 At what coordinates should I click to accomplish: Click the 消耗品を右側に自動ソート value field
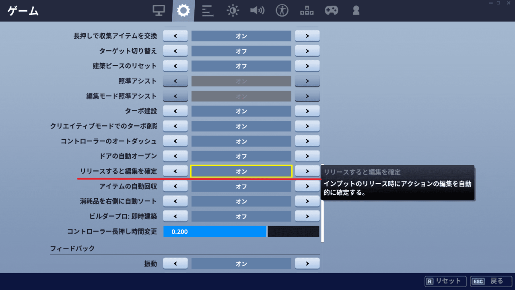[x=241, y=201]
